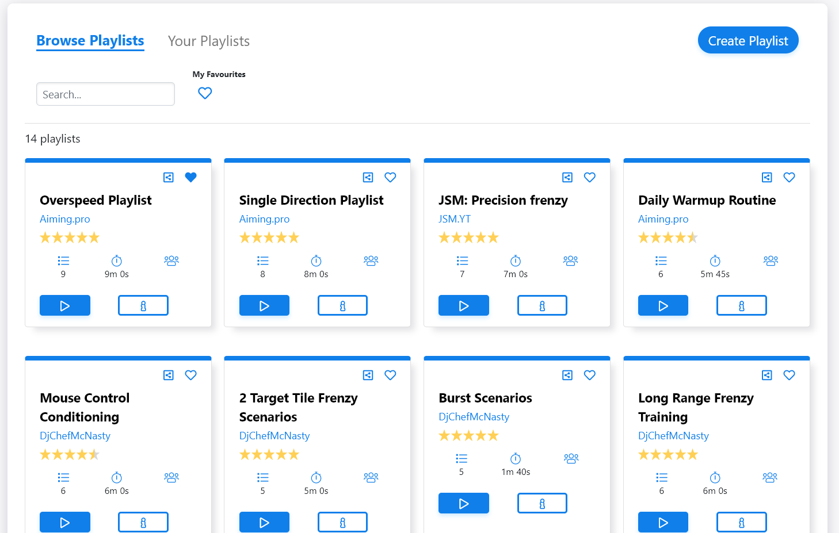The height and width of the screenshot is (533, 839).
Task: Focus the playlist Search field
Action: point(105,94)
